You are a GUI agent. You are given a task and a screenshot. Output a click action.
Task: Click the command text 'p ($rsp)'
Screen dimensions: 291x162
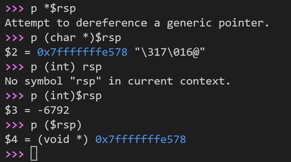click(x=56, y=125)
